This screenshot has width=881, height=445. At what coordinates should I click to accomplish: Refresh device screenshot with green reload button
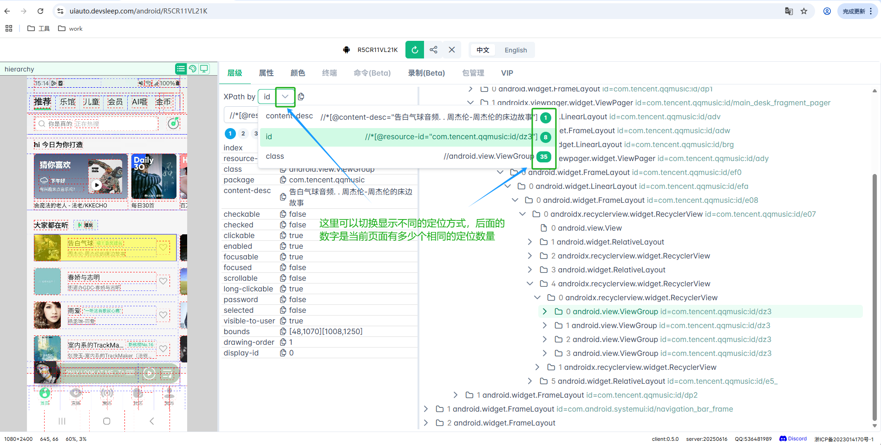click(414, 50)
